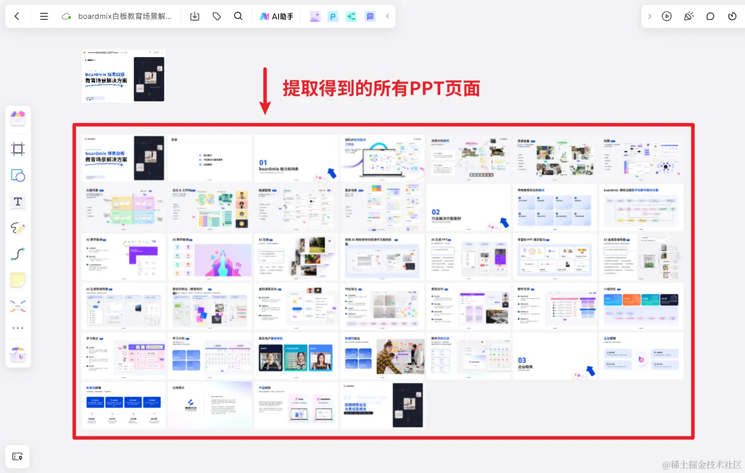Collapse the plugin bar chevron
The height and width of the screenshot is (473, 745).
pos(387,16)
